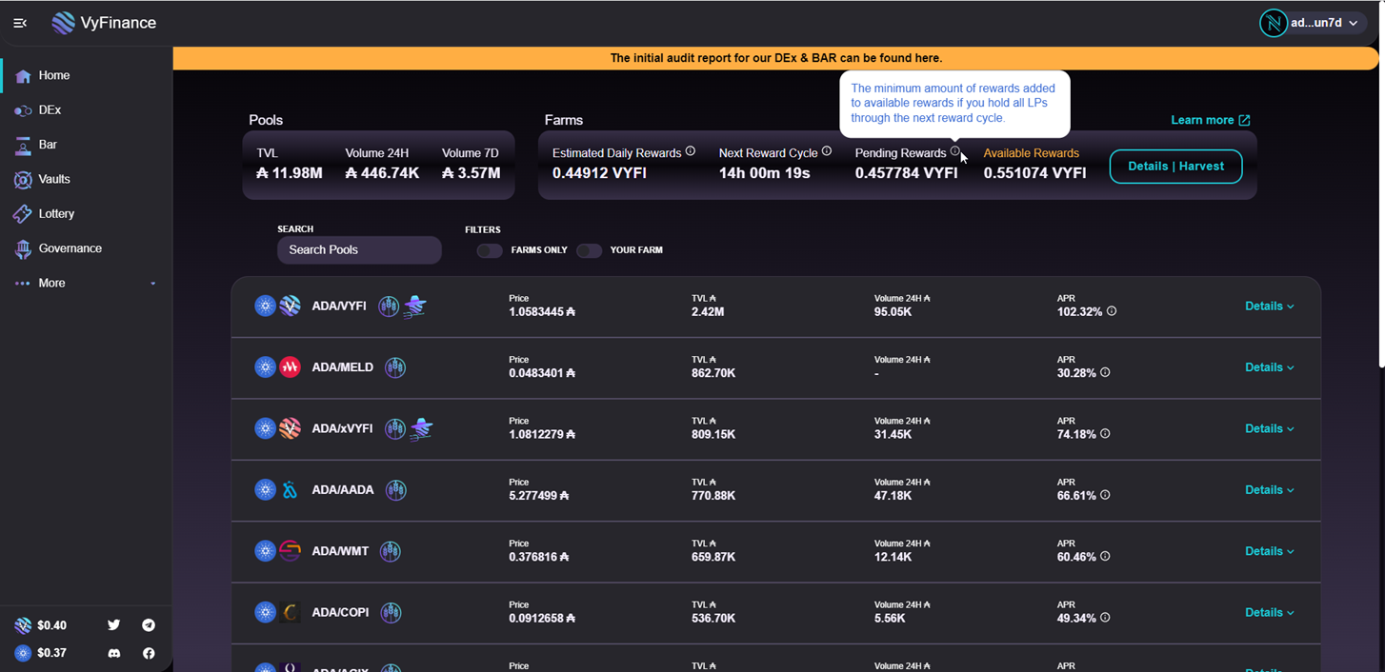Image resolution: width=1385 pixels, height=672 pixels.
Task: Enable the Your Farm filter toggle
Action: (x=589, y=250)
